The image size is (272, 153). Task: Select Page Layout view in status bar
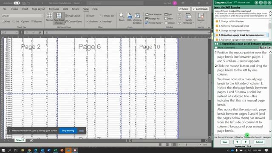click(x=167, y=144)
